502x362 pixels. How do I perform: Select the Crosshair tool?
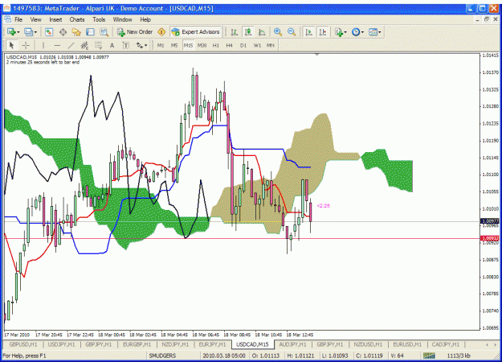26,45
